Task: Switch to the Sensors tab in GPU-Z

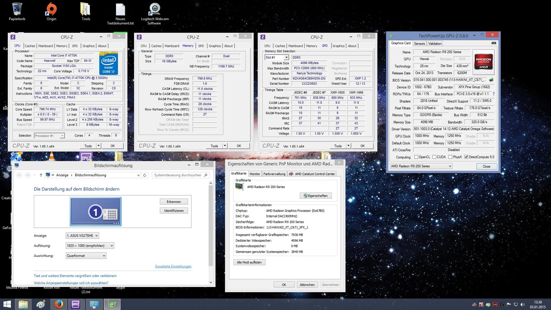Action: 419,44
